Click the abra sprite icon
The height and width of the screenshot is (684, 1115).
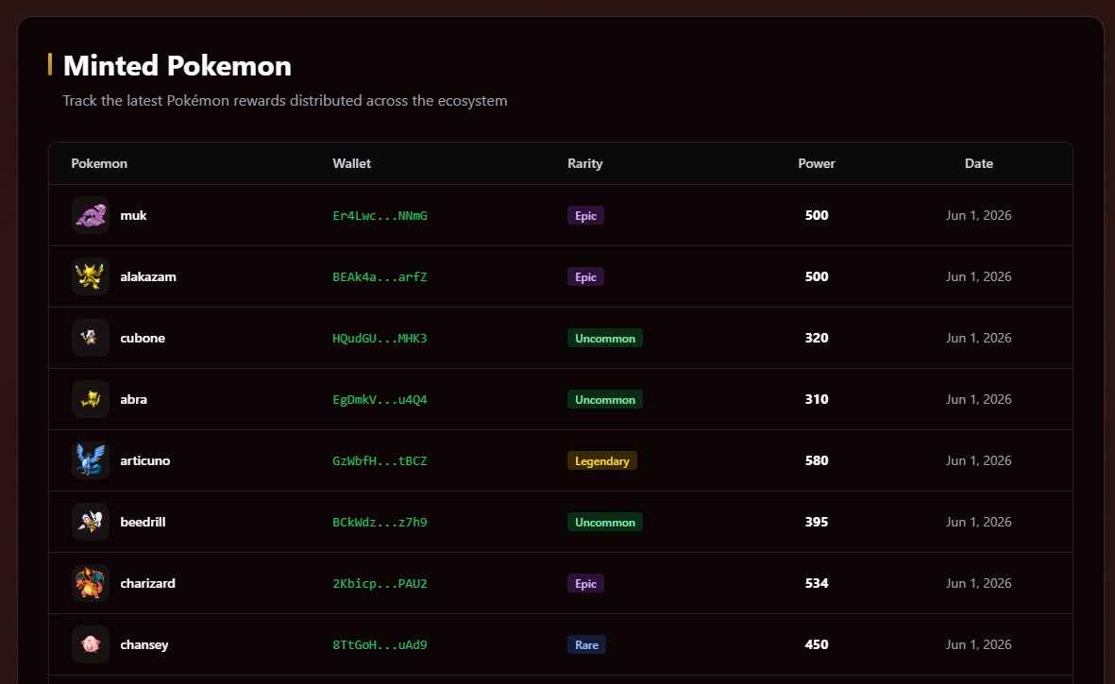(91, 399)
